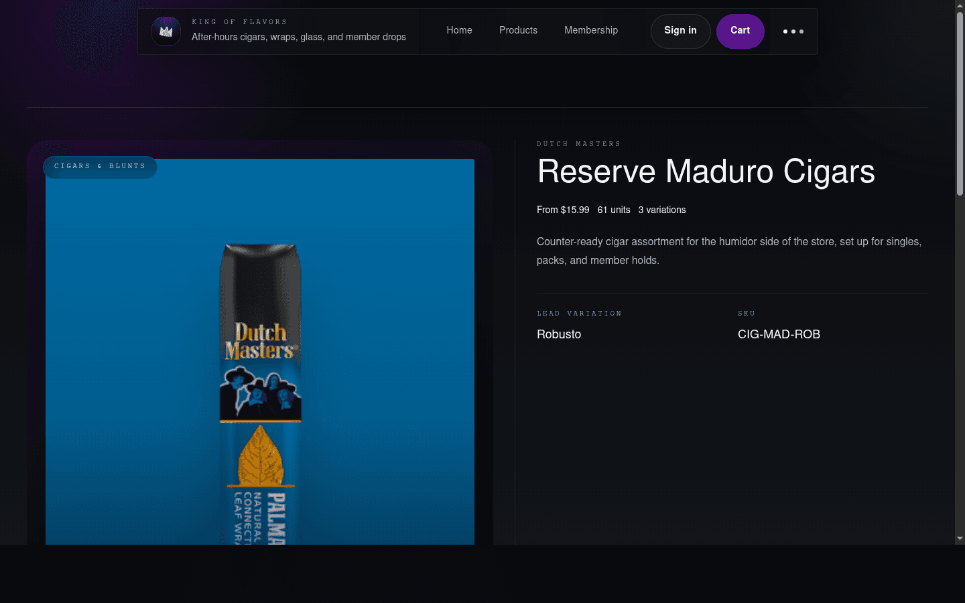Click the 3 variations text
The height and width of the screenshot is (603, 965).
coord(662,210)
